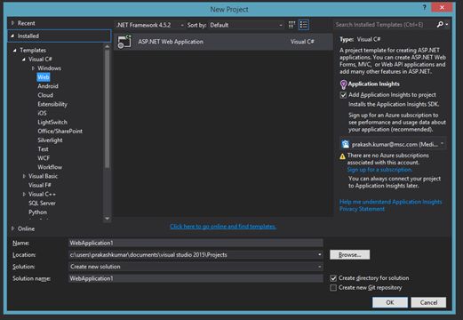463x320 pixels.
Task: Select the Workflow template category
Action: (x=50, y=167)
